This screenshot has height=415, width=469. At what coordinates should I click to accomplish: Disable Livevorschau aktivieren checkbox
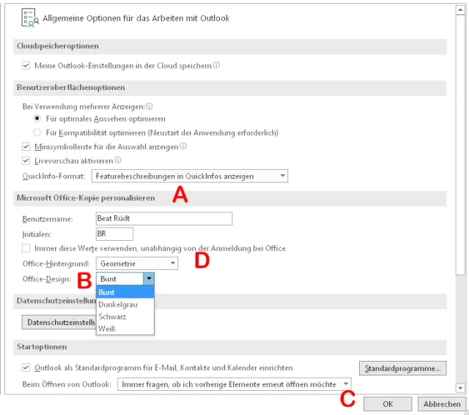[x=26, y=160]
